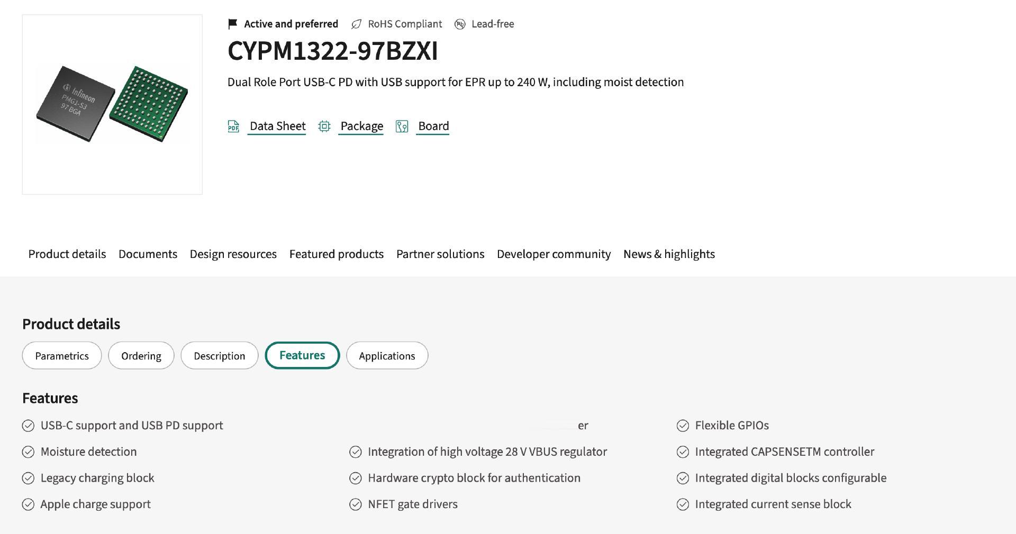The height and width of the screenshot is (534, 1016).
Task: Click the checkmark icon beside NFET gate drivers
Action: 356,504
